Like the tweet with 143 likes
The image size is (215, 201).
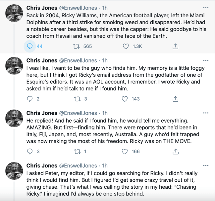tap(125, 99)
